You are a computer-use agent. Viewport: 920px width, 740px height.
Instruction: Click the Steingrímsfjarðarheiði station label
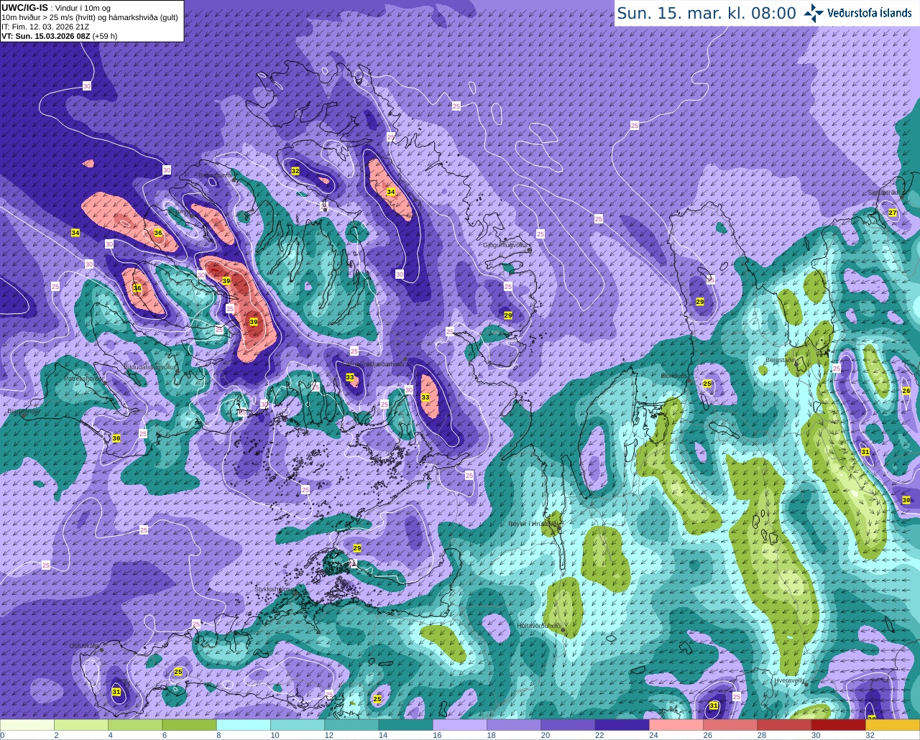[373, 364]
